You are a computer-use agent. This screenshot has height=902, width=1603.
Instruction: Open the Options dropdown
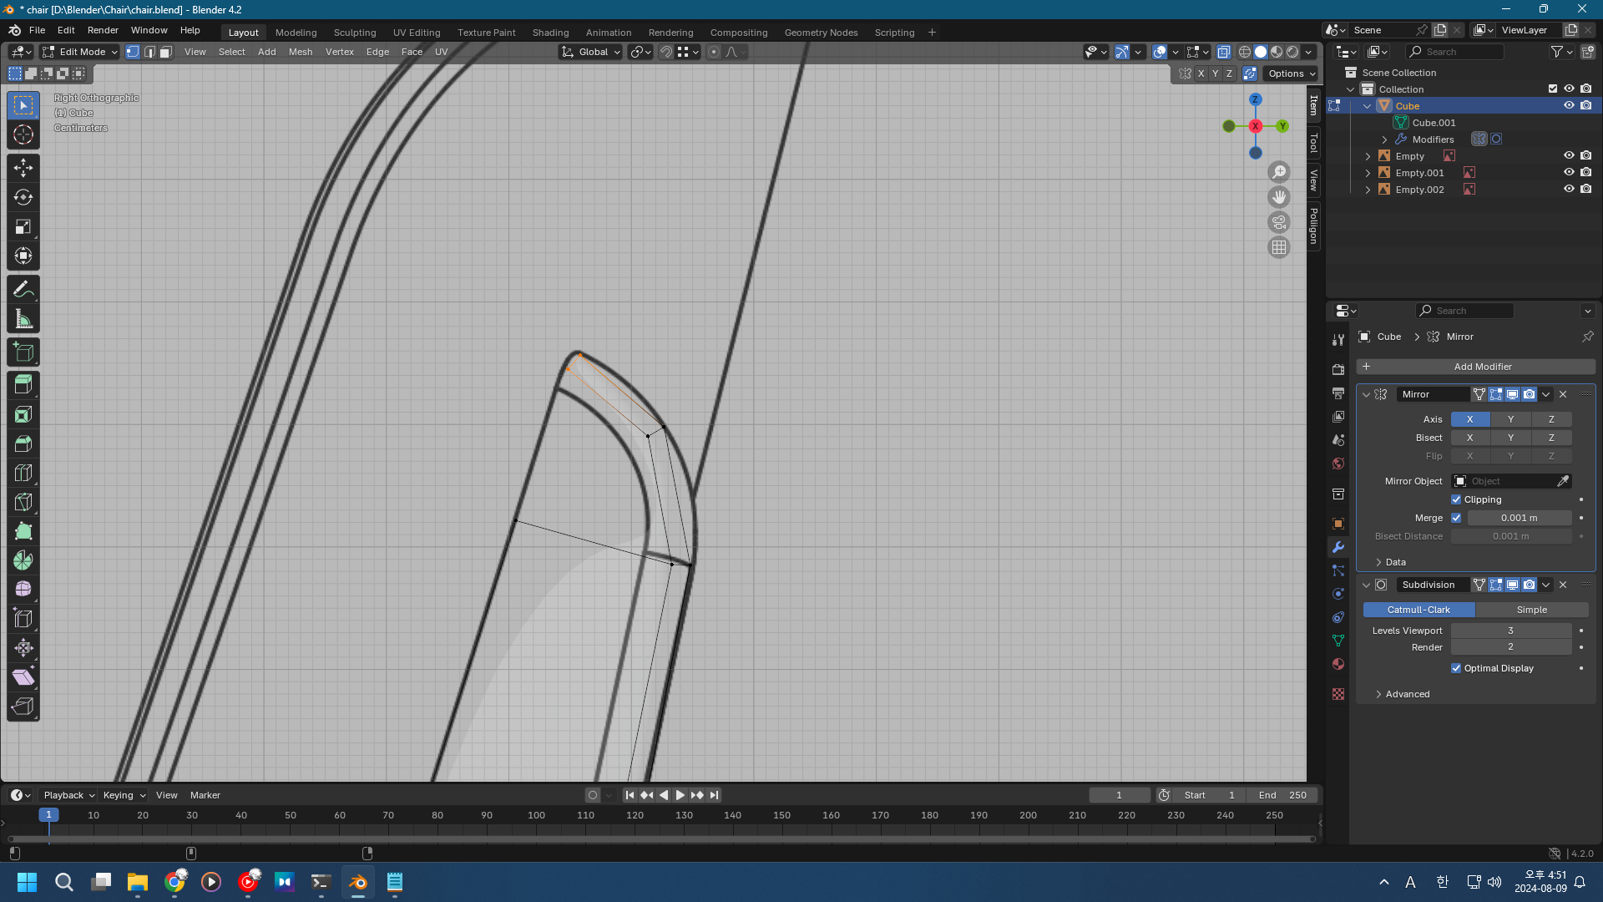tap(1291, 73)
